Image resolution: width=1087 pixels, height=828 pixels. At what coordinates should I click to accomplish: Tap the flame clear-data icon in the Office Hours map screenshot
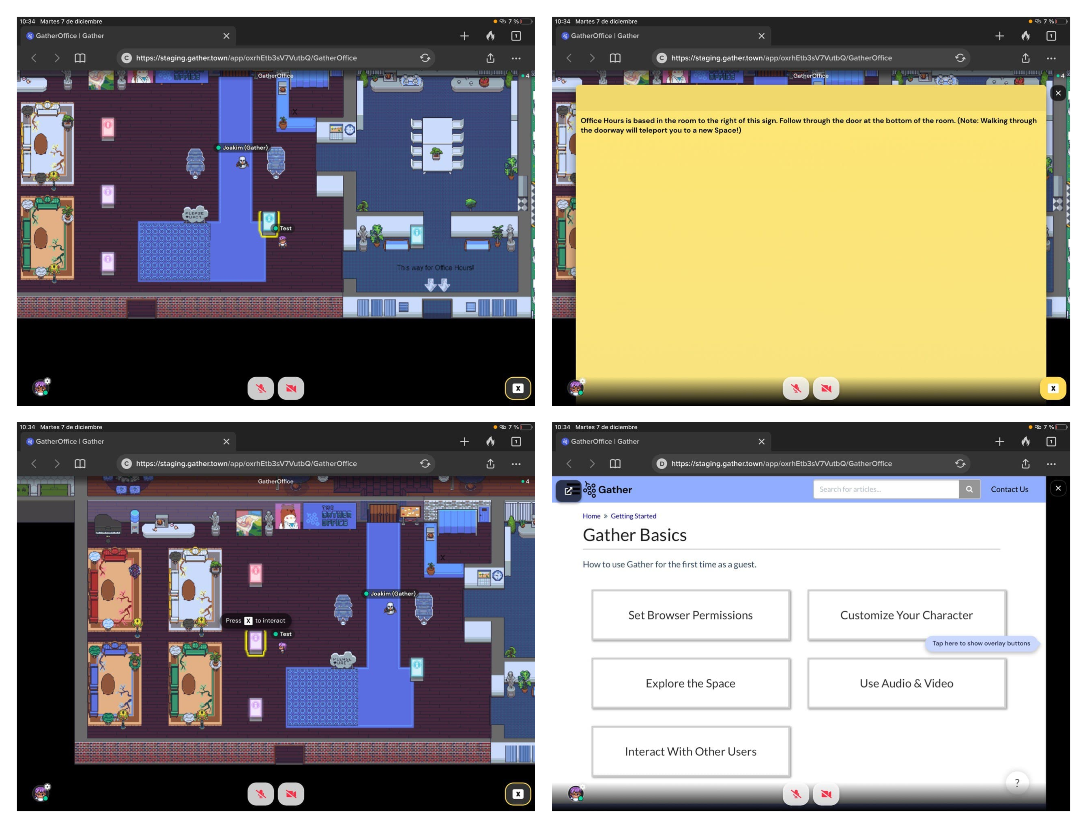(490, 36)
